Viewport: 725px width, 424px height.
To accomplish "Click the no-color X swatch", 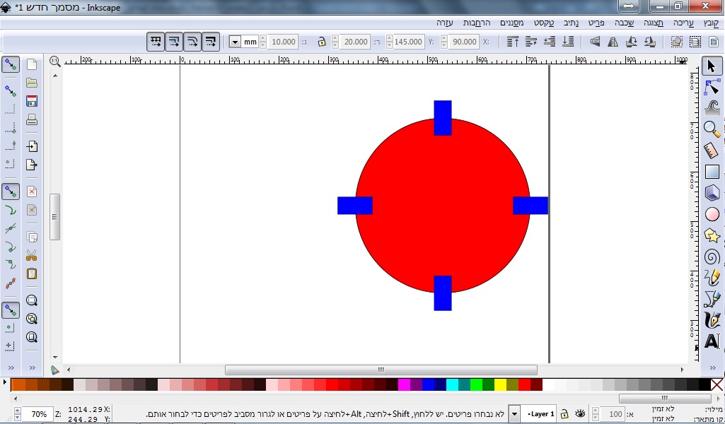I will point(717,384).
